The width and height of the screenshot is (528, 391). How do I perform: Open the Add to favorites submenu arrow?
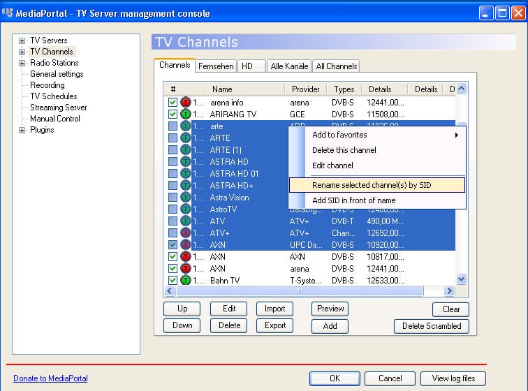456,135
